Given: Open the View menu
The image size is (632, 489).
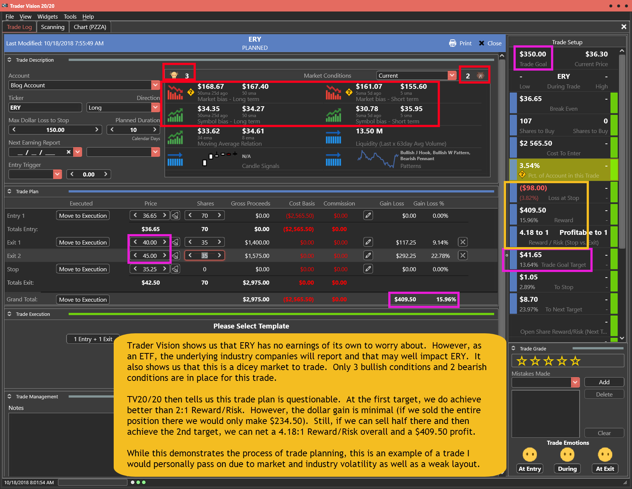Looking at the screenshot, I should click(x=25, y=17).
